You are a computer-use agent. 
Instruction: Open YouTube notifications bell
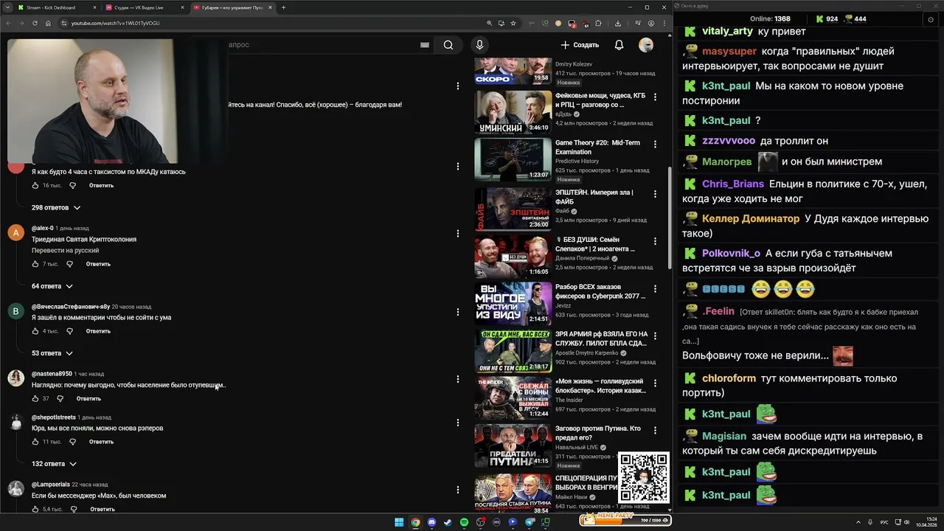click(x=619, y=45)
